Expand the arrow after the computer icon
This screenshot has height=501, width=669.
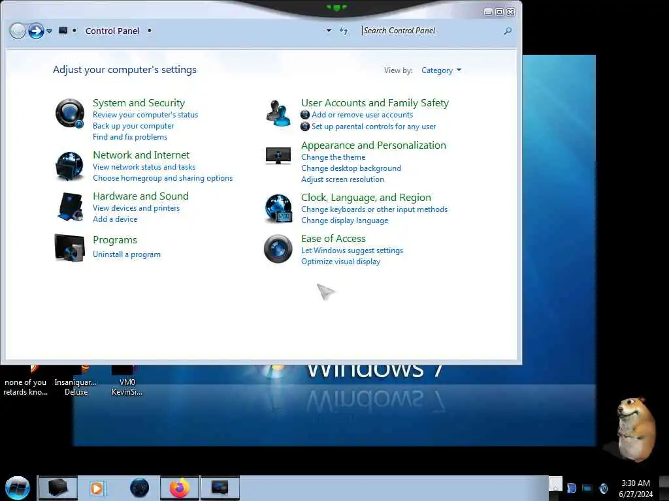pyautogui.click(x=74, y=31)
